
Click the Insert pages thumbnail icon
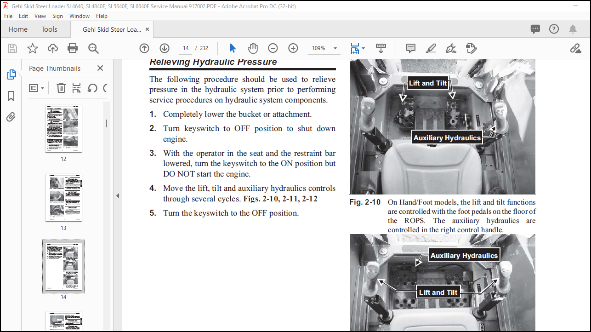click(77, 88)
